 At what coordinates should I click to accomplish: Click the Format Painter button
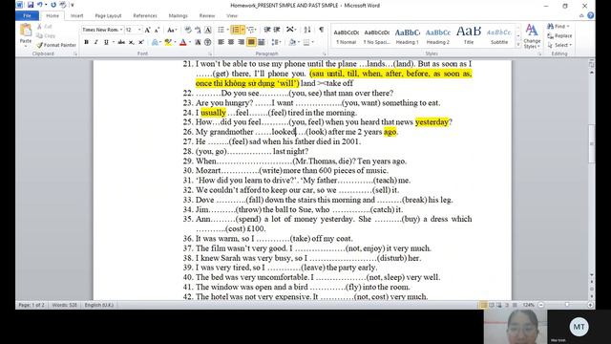point(56,45)
